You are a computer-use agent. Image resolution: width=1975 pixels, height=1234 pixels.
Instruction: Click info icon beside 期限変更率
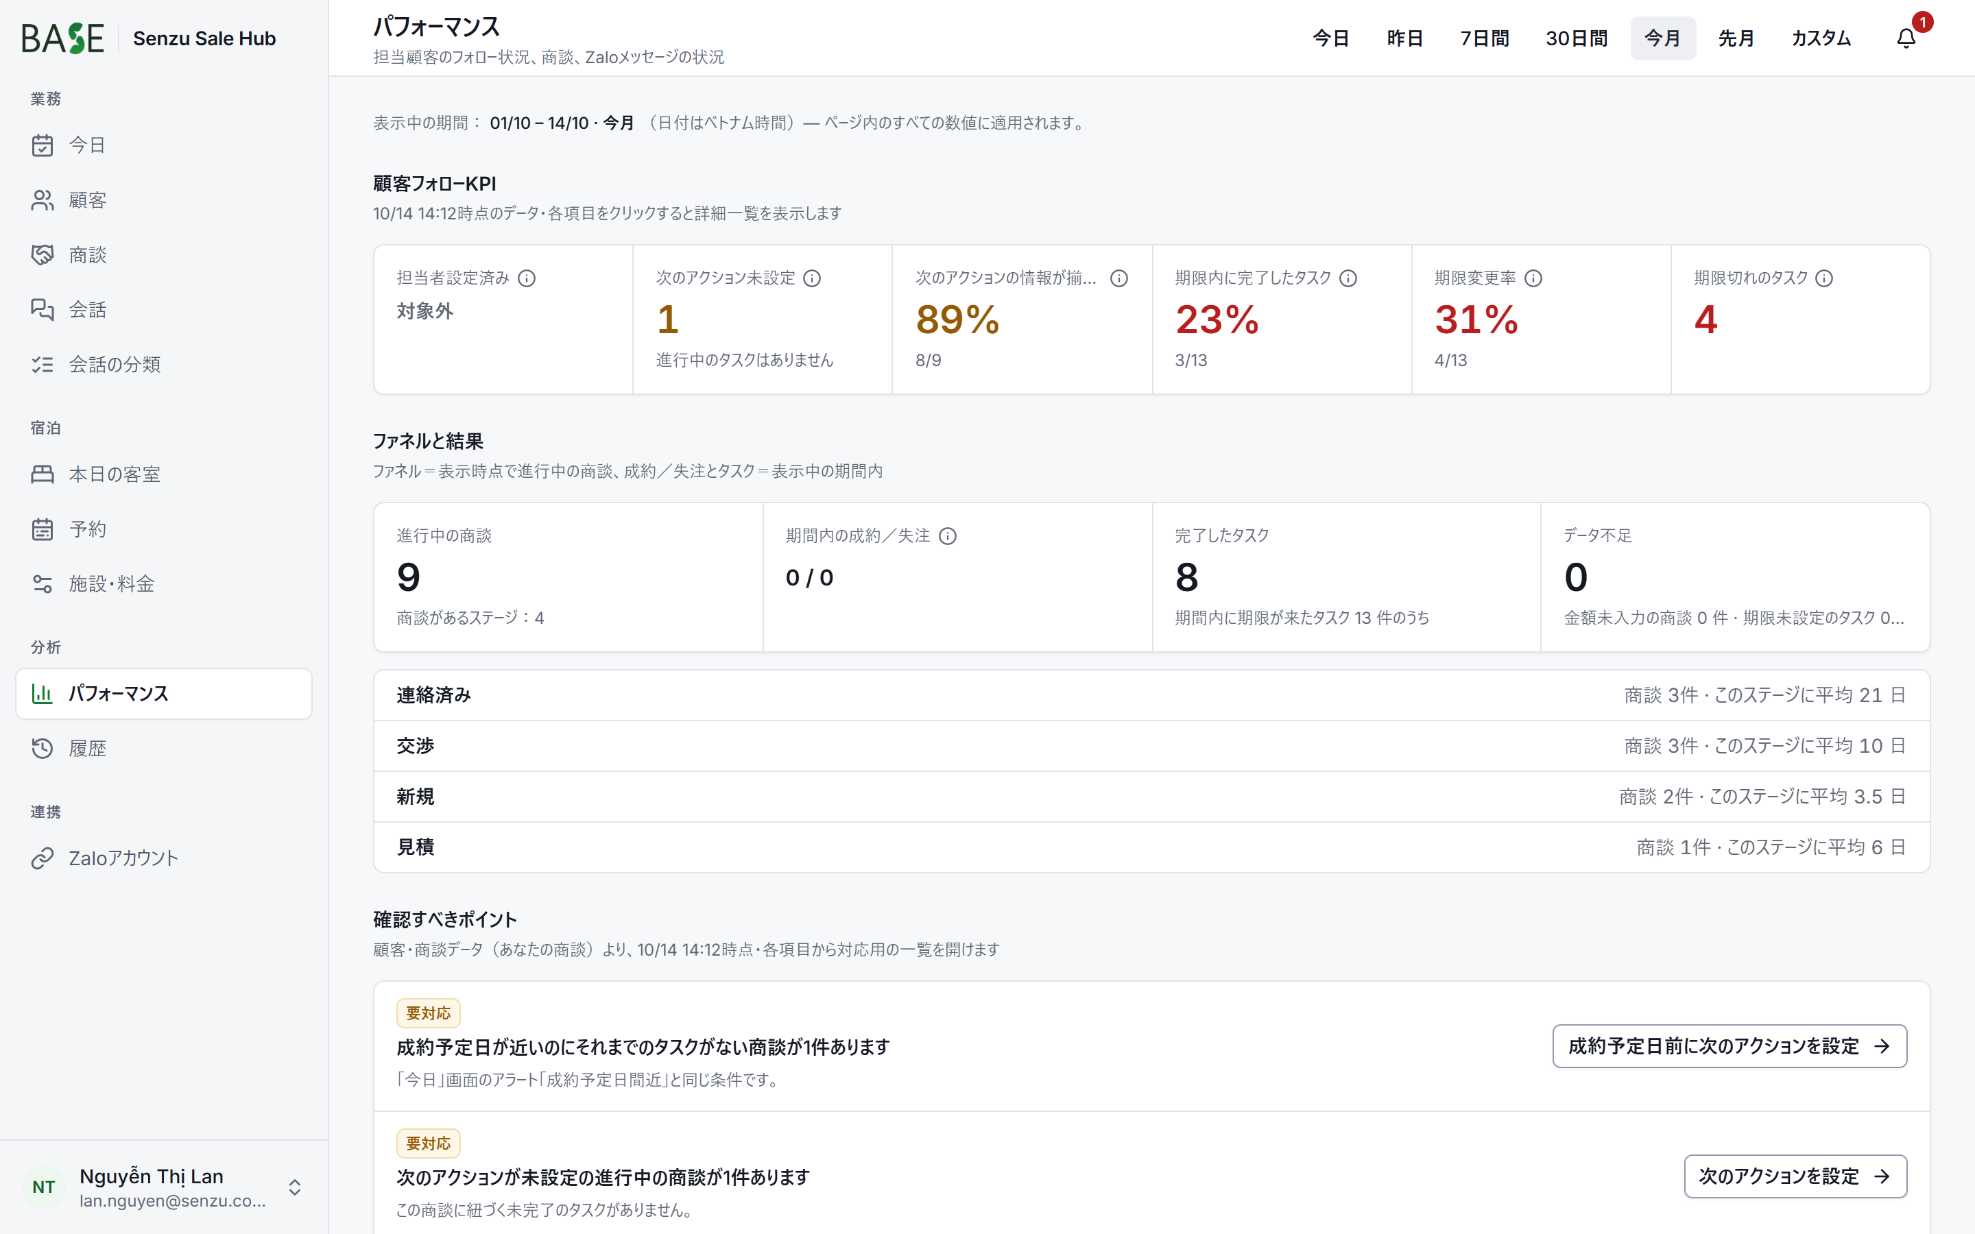pyautogui.click(x=1533, y=278)
